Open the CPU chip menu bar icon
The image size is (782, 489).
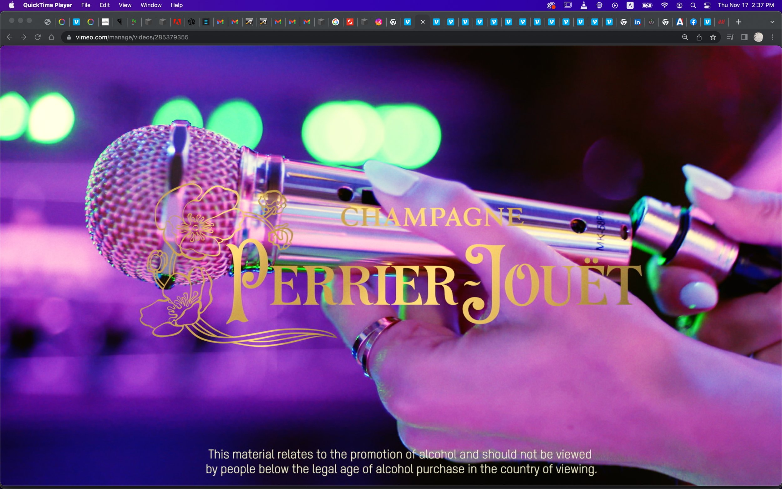pyautogui.click(x=599, y=5)
